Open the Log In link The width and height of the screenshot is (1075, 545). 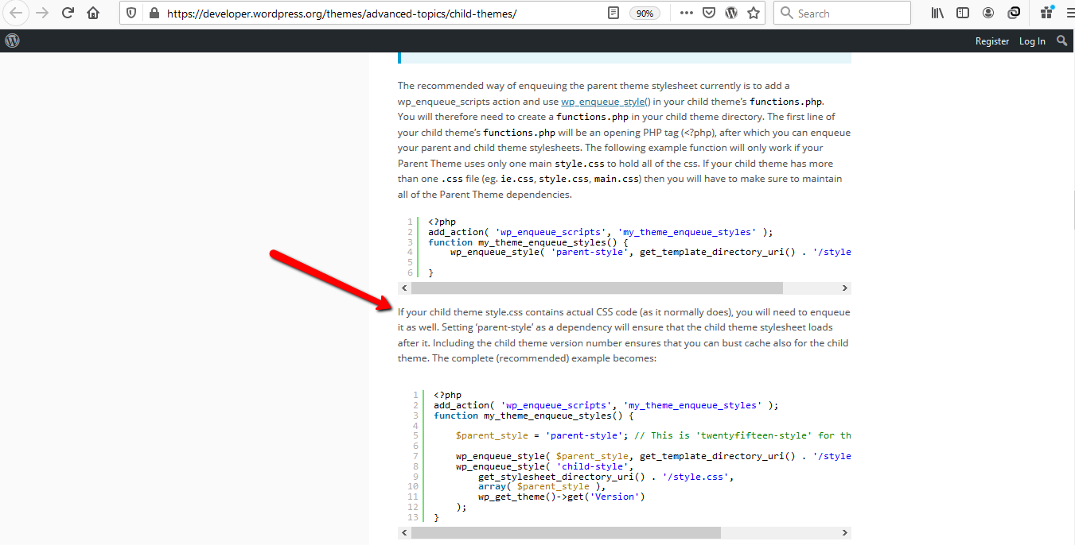[x=1032, y=41]
